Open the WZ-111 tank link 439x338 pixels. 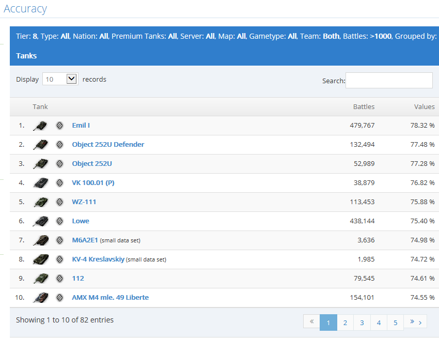tap(84, 202)
